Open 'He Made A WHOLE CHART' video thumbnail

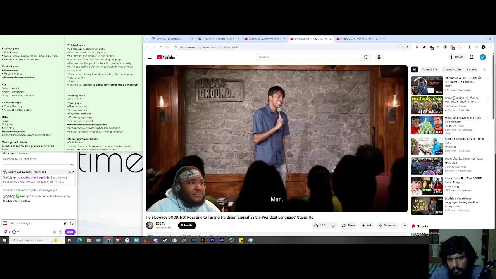[x=427, y=85]
